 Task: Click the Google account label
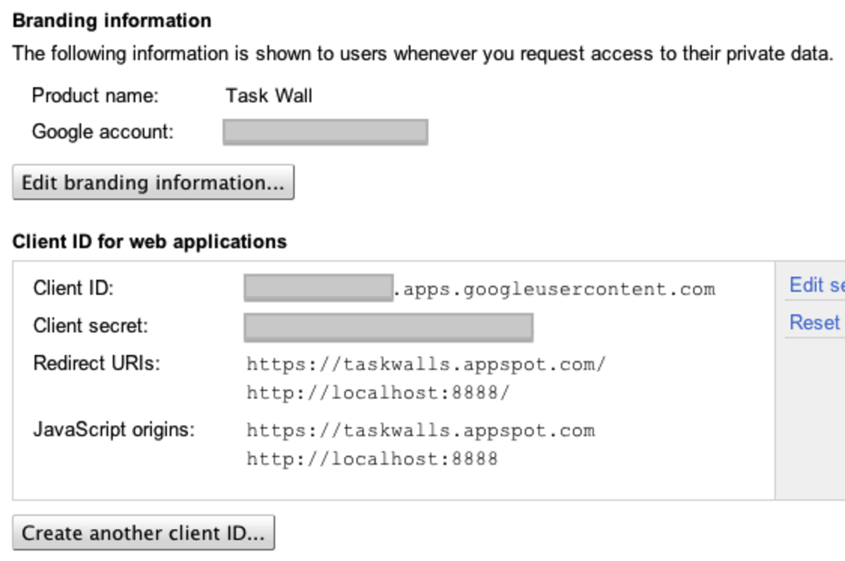103,132
